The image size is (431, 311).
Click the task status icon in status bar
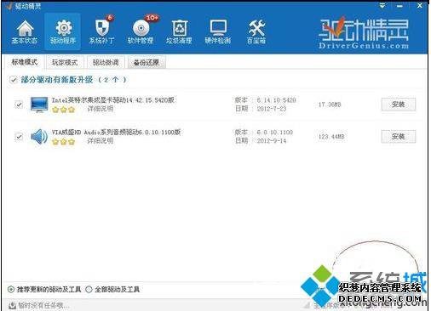coord(12,306)
